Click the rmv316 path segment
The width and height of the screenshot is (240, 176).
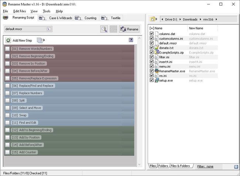tap(208, 20)
